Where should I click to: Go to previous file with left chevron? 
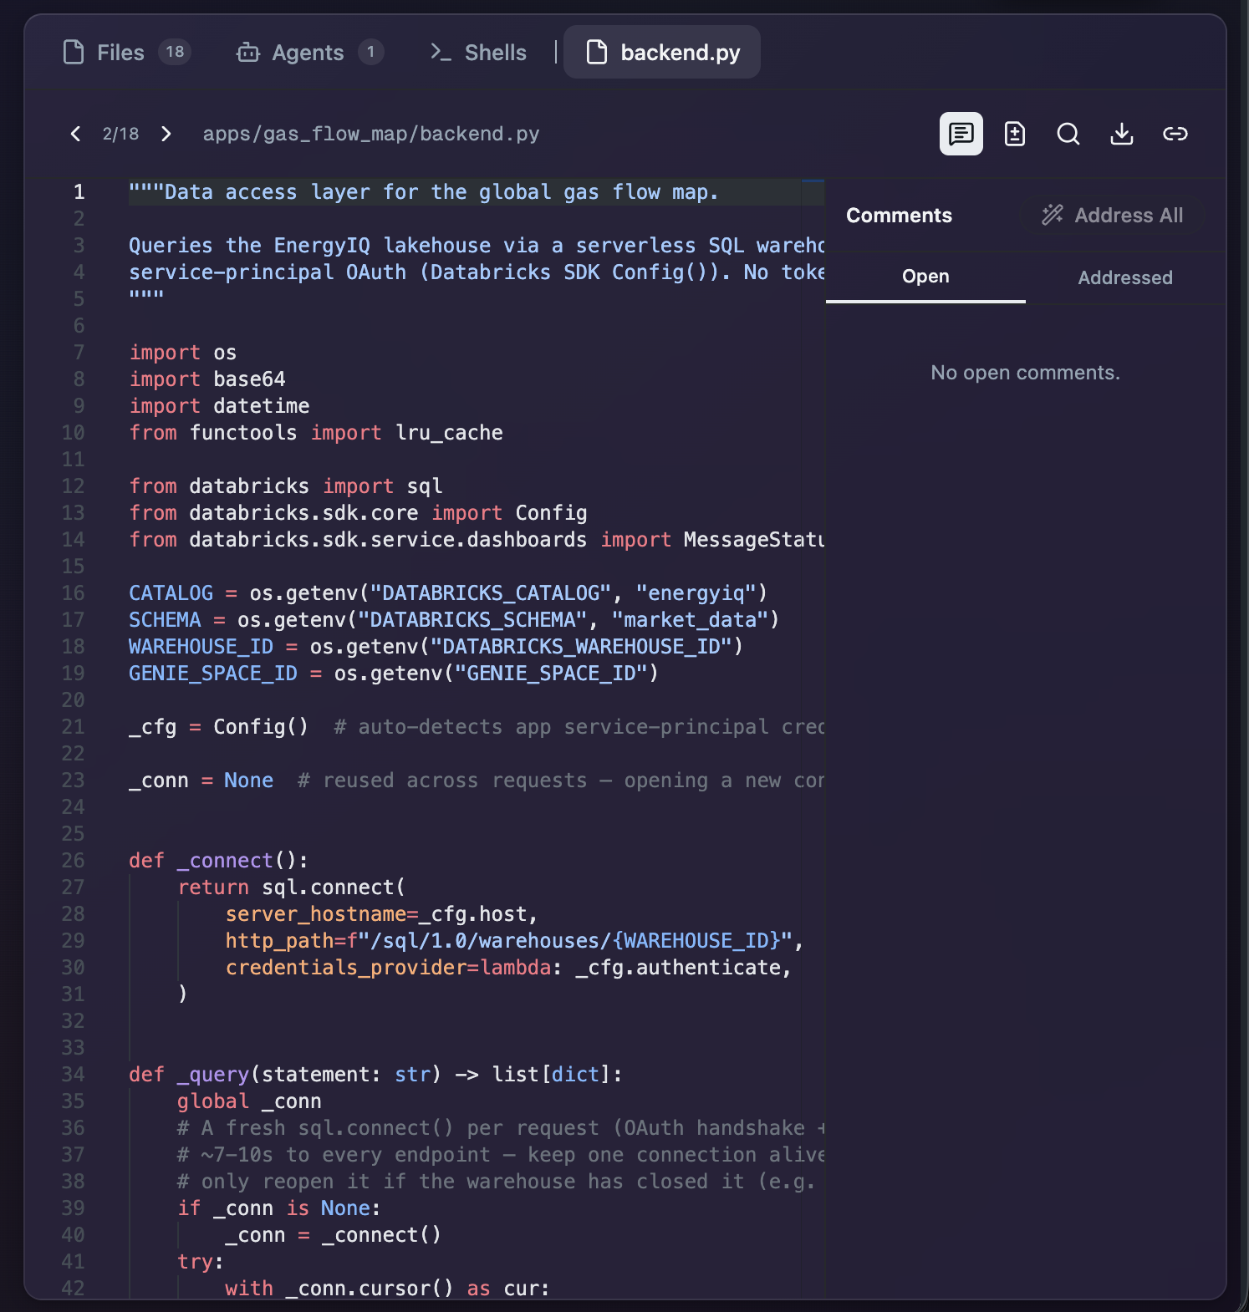coord(75,134)
